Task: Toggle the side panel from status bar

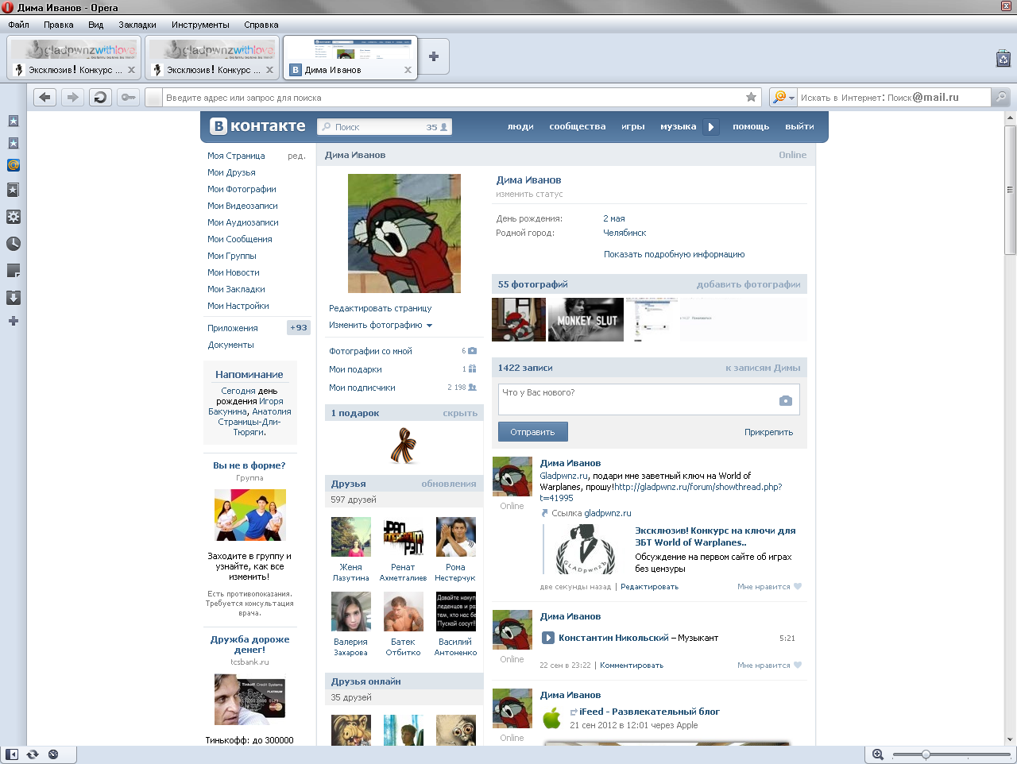Action: point(12,754)
